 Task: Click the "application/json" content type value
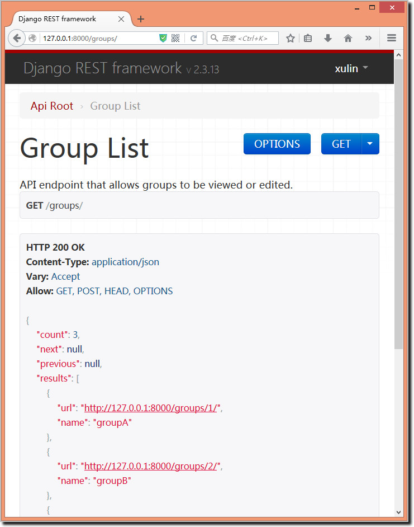coord(125,262)
